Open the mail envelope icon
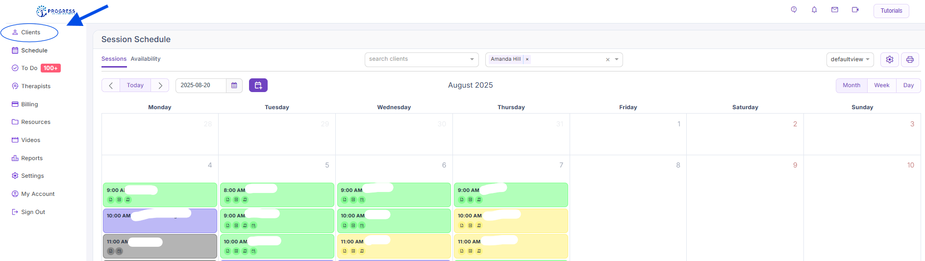Image resolution: width=925 pixels, height=261 pixels. pyautogui.click(x=834, y=10)
